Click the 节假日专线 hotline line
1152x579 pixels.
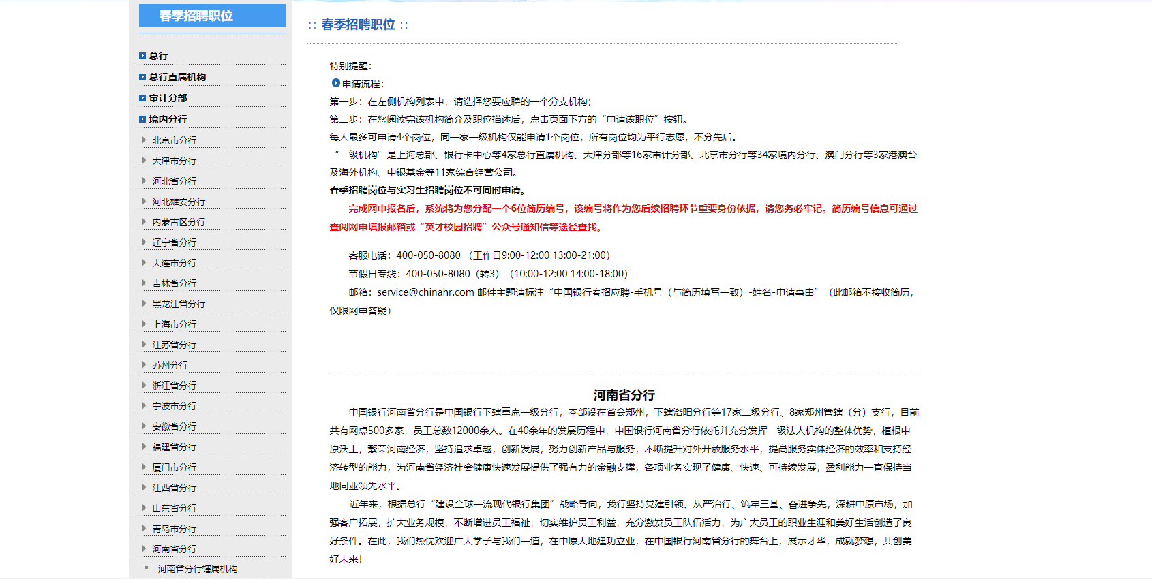point(488,274)
